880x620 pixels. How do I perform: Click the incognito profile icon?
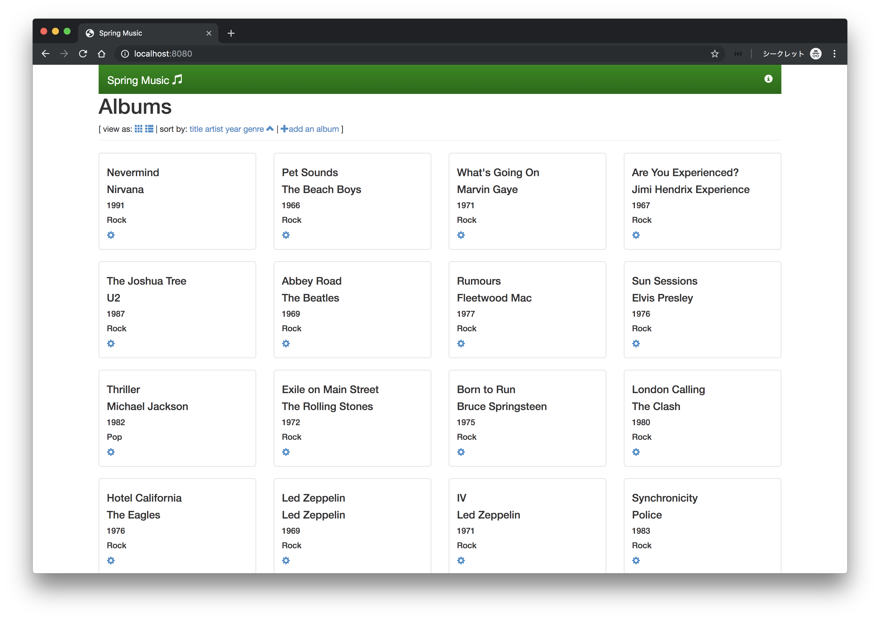816,54
